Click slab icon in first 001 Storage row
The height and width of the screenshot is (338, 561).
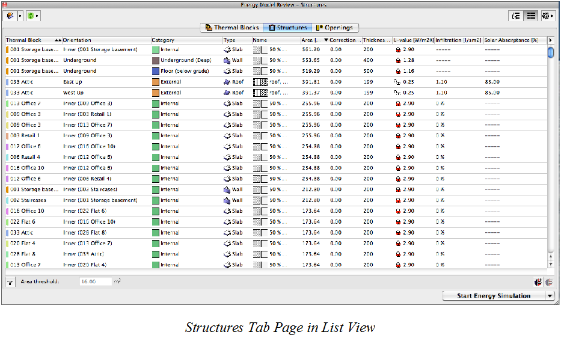227,50
